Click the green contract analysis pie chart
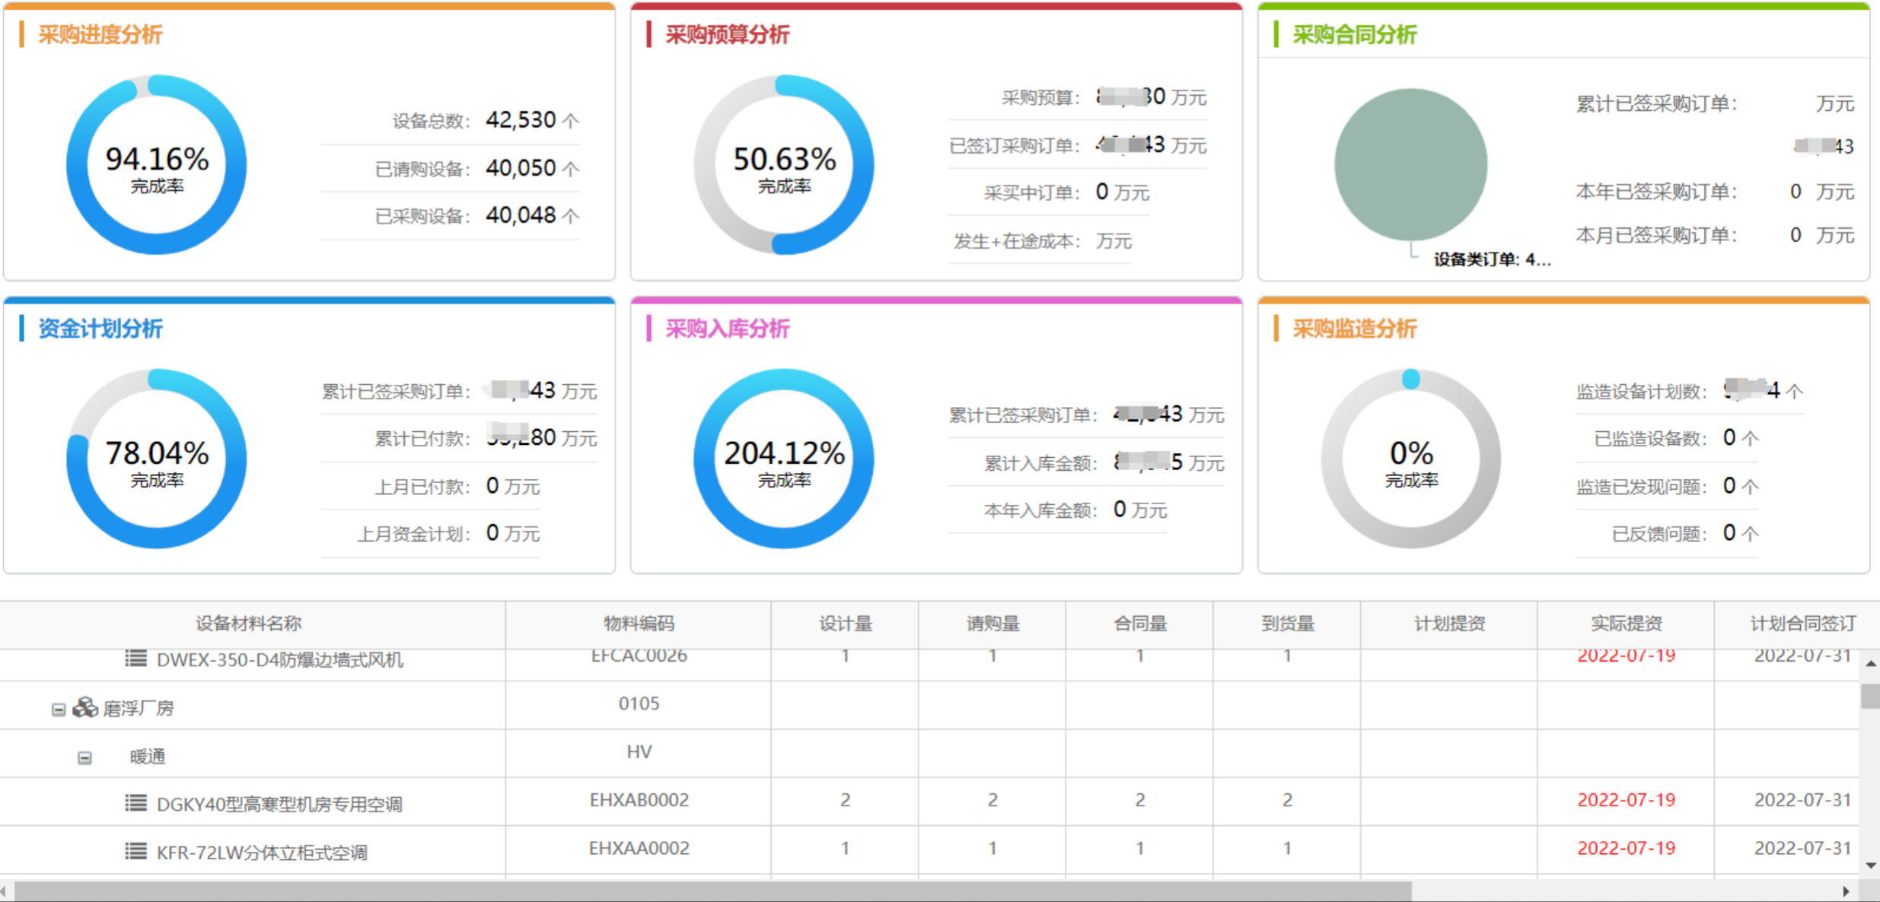This screenshot has width=1880, height=902. (1410, 164)
